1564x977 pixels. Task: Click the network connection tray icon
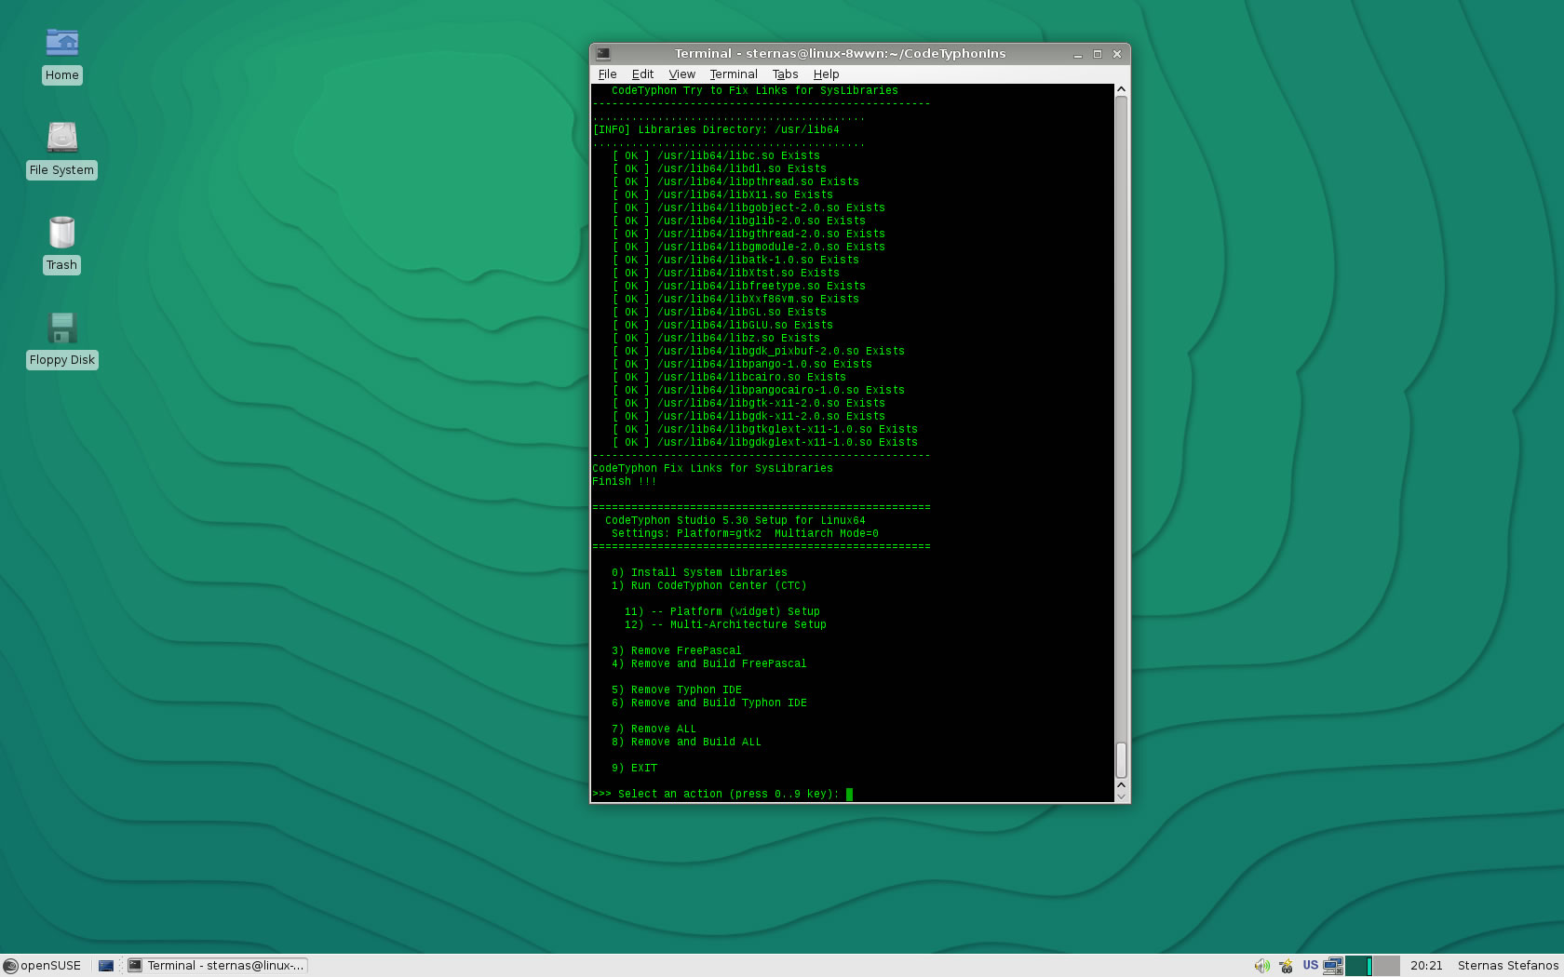point(1333,966)
